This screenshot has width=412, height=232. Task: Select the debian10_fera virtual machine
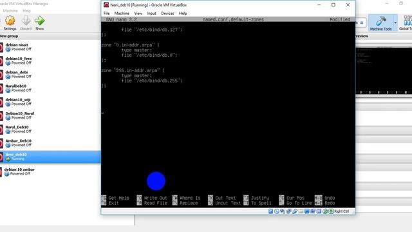[x=50, y=61]
